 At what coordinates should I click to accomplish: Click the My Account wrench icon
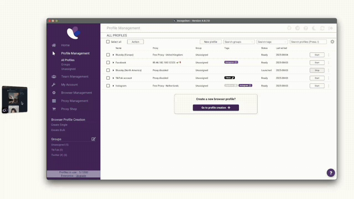click(54, 85)
